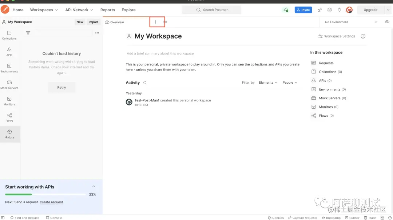Open the No Environment selector
393x220 pixels.
coord(351,22)
